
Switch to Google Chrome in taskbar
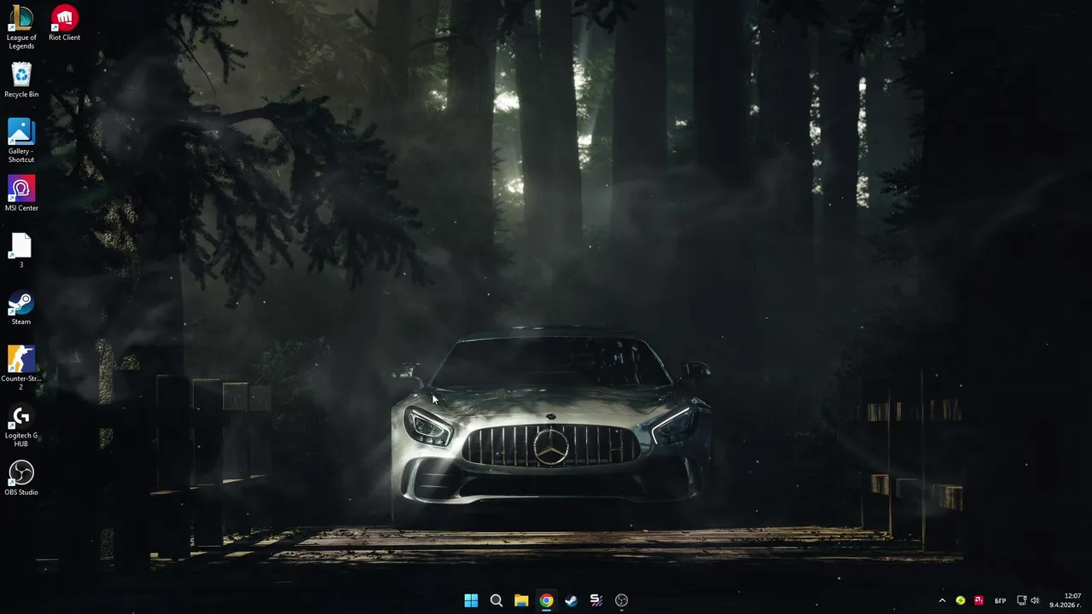point(546,600)
